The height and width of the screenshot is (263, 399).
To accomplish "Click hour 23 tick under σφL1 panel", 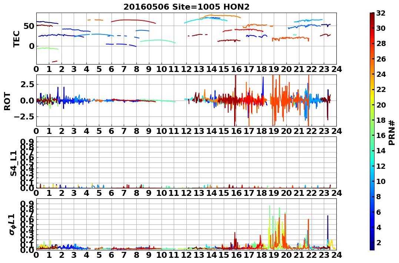I will click(324, 255).
